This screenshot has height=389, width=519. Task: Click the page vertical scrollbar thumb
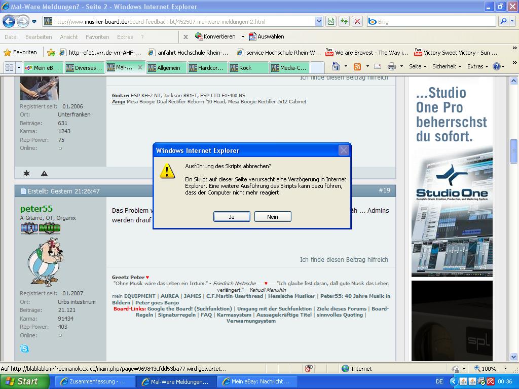click(x=514, y=151)
